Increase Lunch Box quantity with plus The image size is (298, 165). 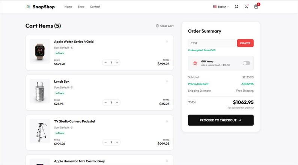(117, 102)
